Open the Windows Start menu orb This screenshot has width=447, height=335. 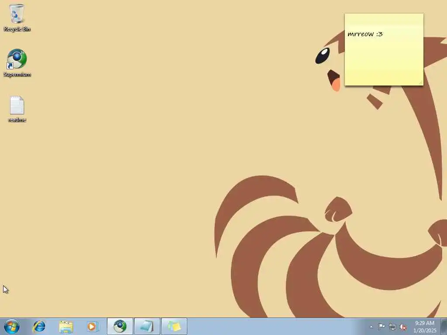[x=12, y=326]
